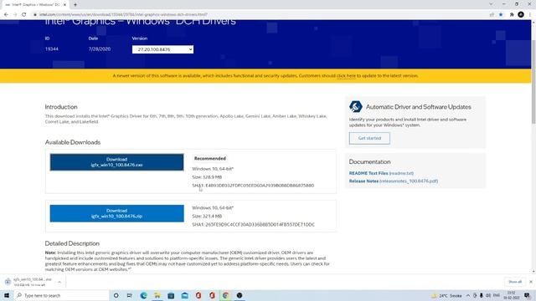Click the weather 24°C Smoke widget

tap(447, 295)
